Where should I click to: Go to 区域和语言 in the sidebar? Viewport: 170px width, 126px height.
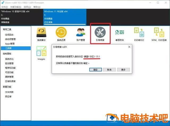pyautogui.click(x=10, y=81)
